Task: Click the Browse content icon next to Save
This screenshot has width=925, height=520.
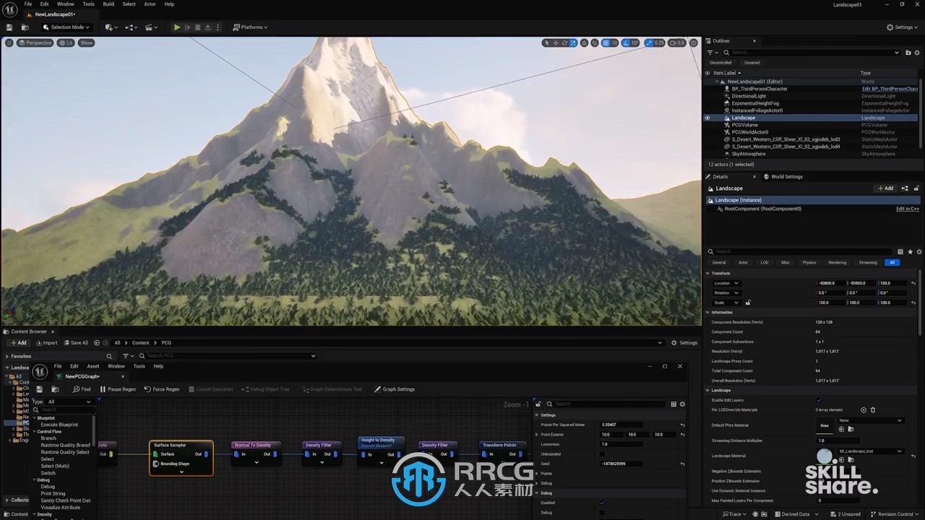Action: click(25, 27)
